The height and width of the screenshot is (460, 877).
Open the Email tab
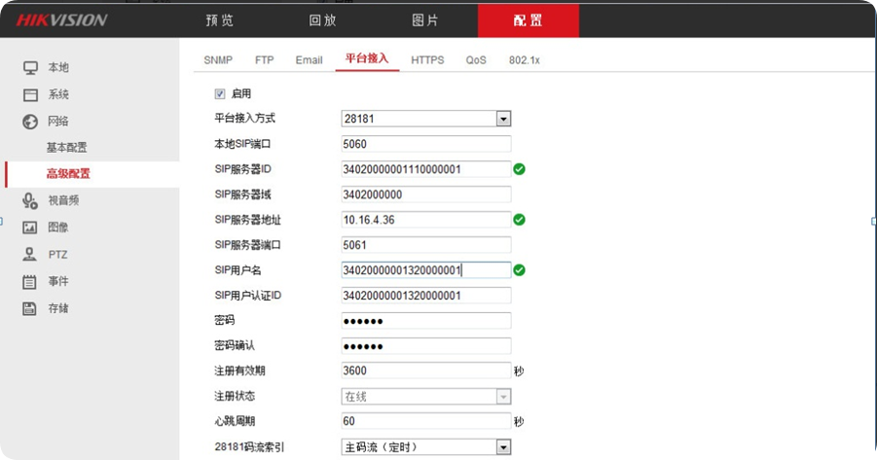click(309, 59)
